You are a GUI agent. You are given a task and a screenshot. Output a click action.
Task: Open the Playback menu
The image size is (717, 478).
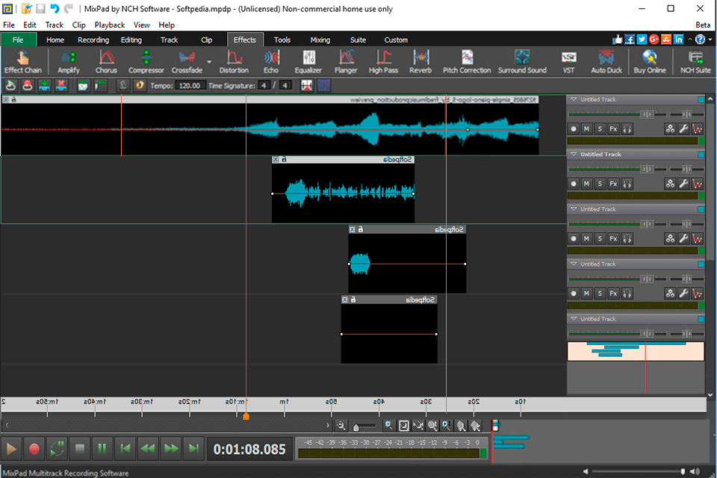(110, 25)
